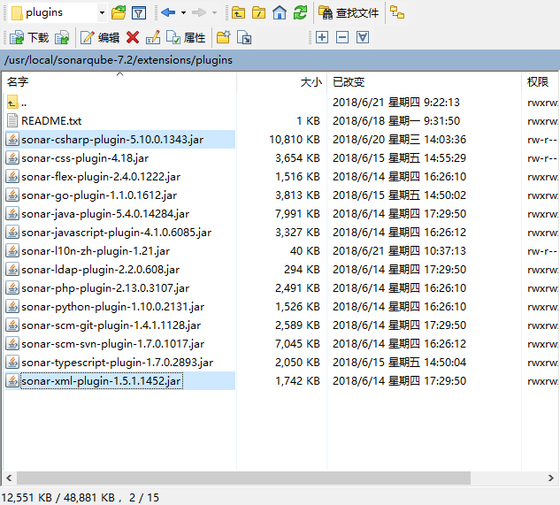
Task: Refresh the remote directory listing
Action: coord(300,13)
